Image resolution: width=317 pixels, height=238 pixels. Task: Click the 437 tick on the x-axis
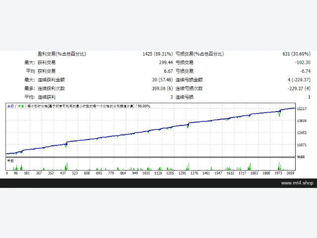click(63, 173)
